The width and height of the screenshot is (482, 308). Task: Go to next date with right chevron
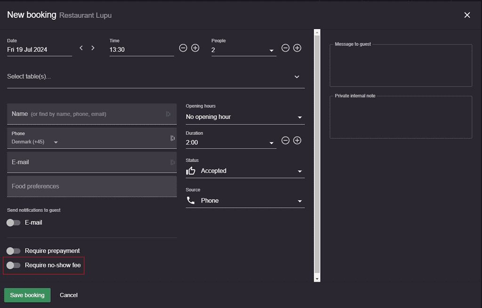click(x=93, y=48)
